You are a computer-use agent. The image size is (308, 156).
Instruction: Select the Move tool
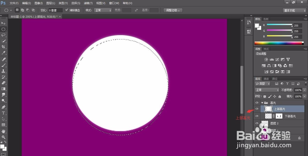point(3,23)
